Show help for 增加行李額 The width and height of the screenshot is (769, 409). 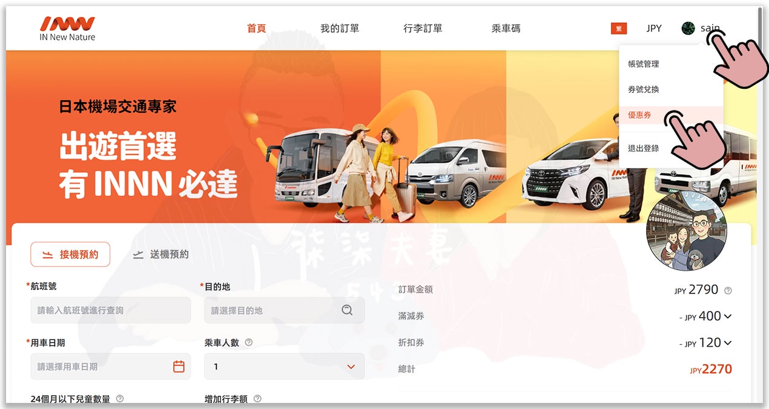257,399
